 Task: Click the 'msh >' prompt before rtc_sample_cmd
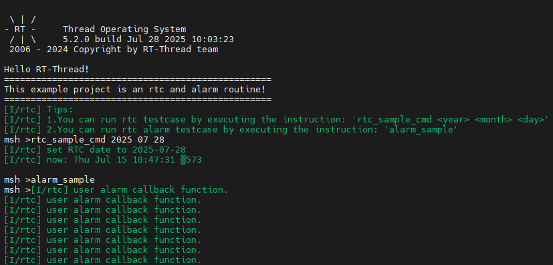(17, 140)
